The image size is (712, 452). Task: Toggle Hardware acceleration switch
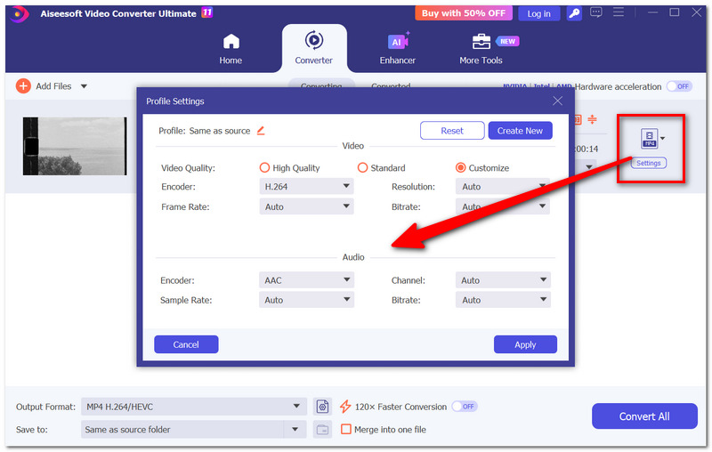pos(679,86)
